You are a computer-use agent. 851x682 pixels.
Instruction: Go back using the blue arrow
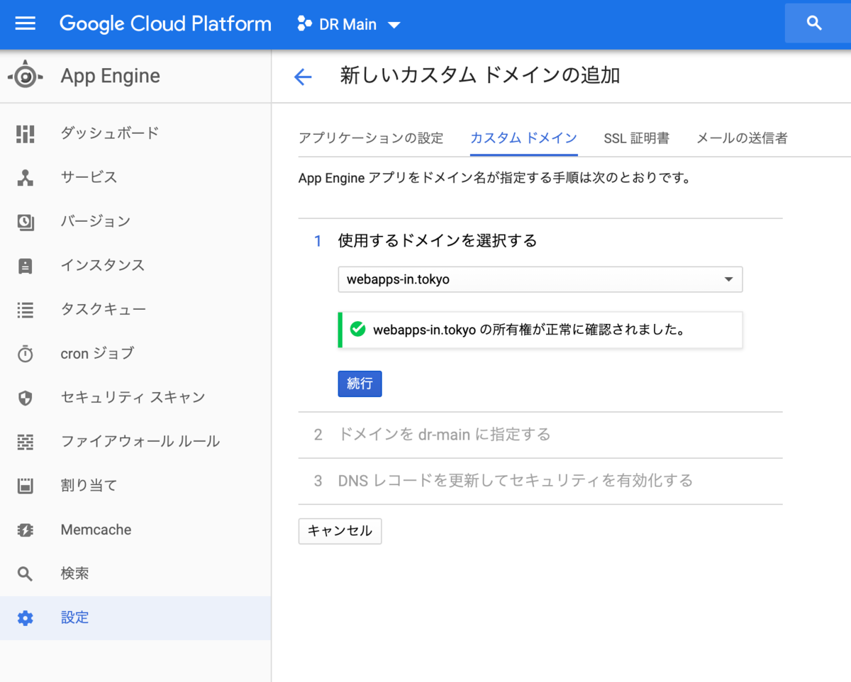coord(303,77)
